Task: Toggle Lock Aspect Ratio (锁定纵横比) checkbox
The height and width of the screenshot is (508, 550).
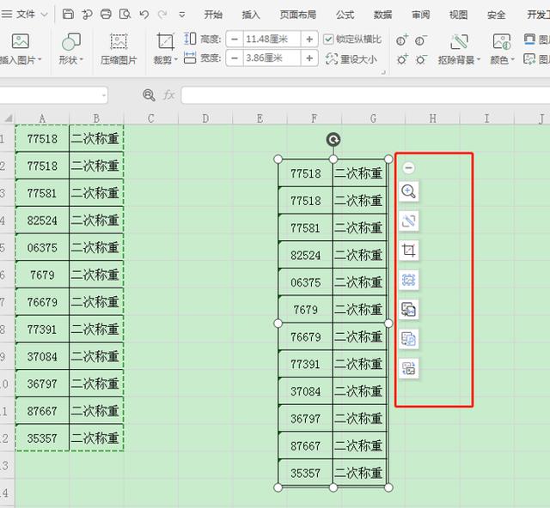Action: point(328,39)
